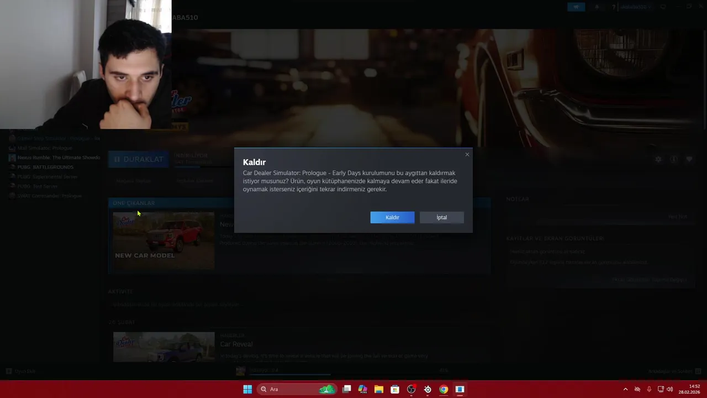Screen dimensions: 707x398
Task: Click the taskbar Ara search box
Action: 297,389
